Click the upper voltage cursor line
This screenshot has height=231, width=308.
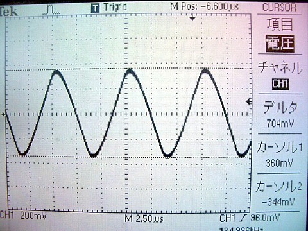pos(128,69)
